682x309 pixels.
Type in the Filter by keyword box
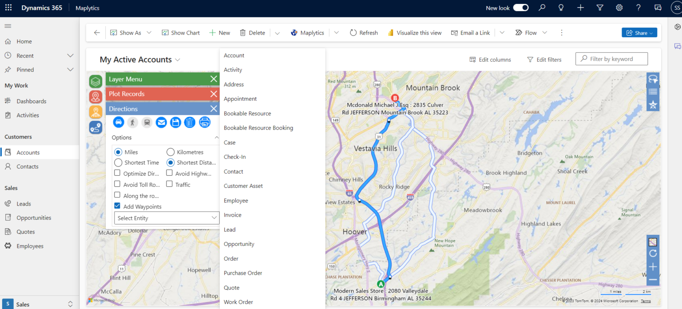pos(611,59)
